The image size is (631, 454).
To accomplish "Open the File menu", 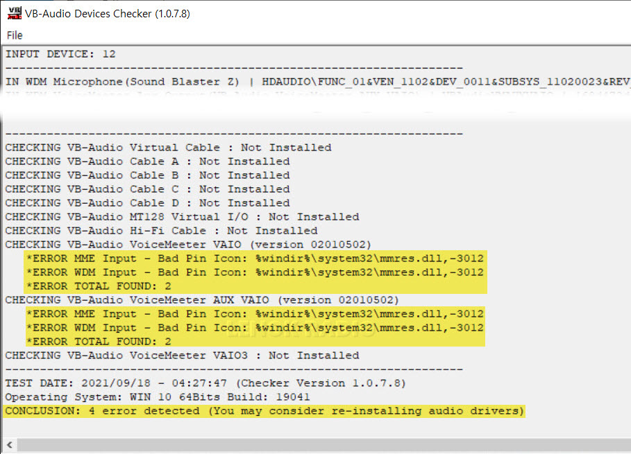I will click(x=15, y=35).
